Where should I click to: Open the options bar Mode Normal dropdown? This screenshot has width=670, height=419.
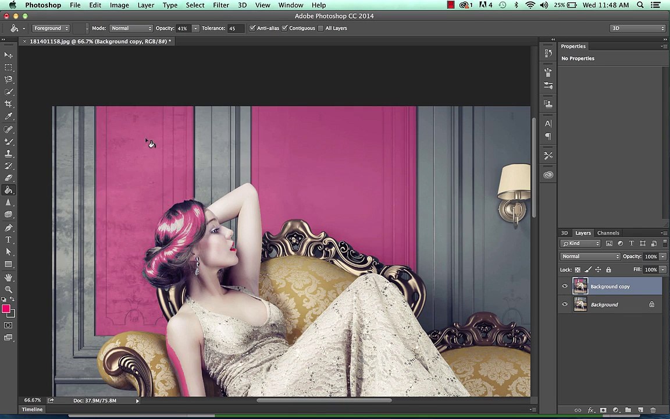coord(131,28)
